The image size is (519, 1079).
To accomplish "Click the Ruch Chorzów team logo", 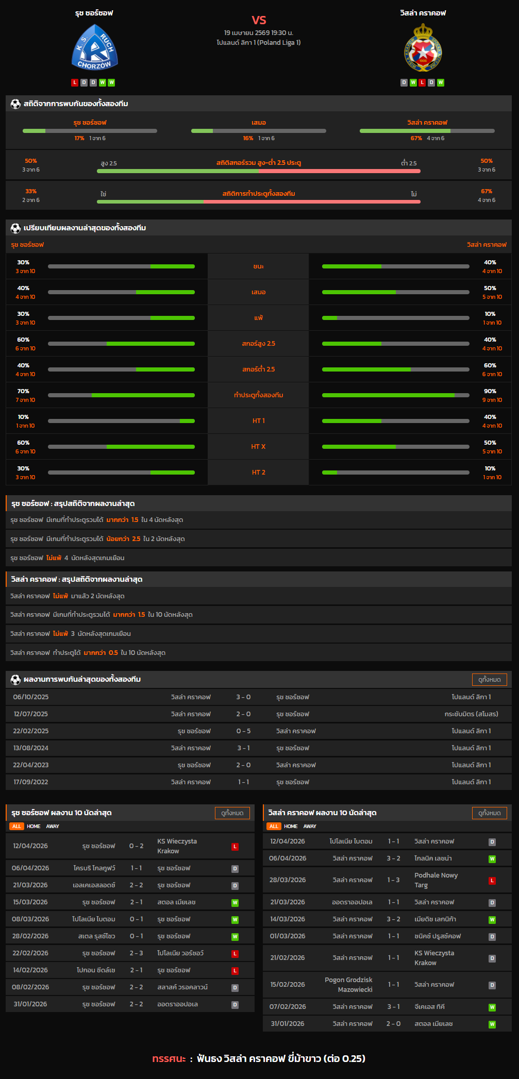I will tap(94, 48).
